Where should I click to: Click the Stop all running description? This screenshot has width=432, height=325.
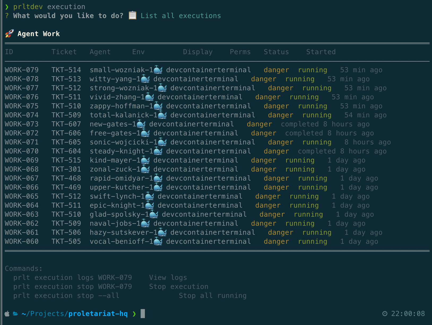[213, 296]
